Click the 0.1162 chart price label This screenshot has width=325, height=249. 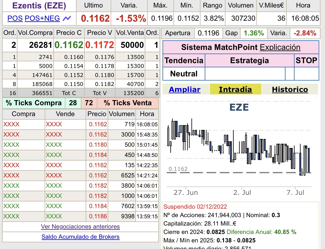178,169
